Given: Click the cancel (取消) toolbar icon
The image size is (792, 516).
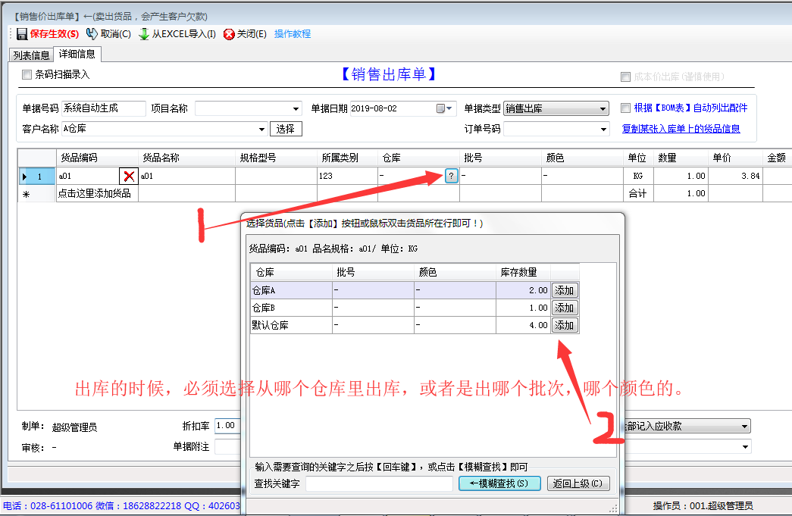Looking at the screenshot, I should click(x=92, y=34).
